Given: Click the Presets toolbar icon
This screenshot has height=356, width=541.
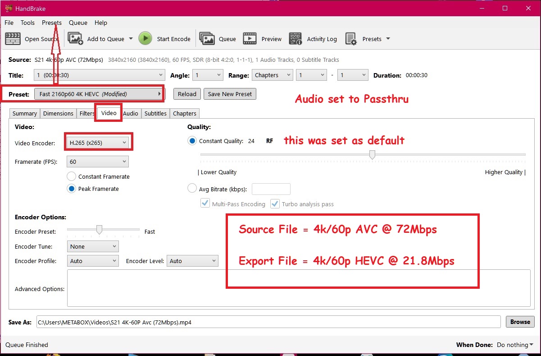Looking at the screenshot, I should click(x=351, y=39).
